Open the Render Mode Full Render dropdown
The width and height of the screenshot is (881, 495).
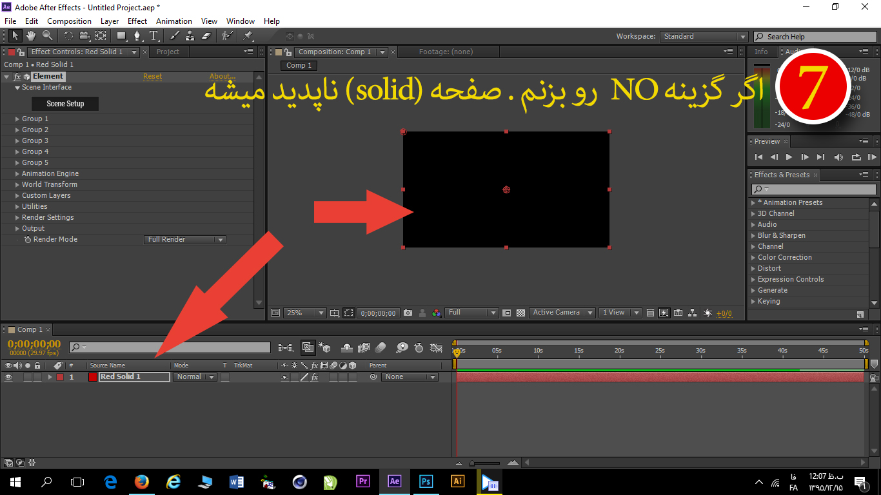[x=184, y=239]
